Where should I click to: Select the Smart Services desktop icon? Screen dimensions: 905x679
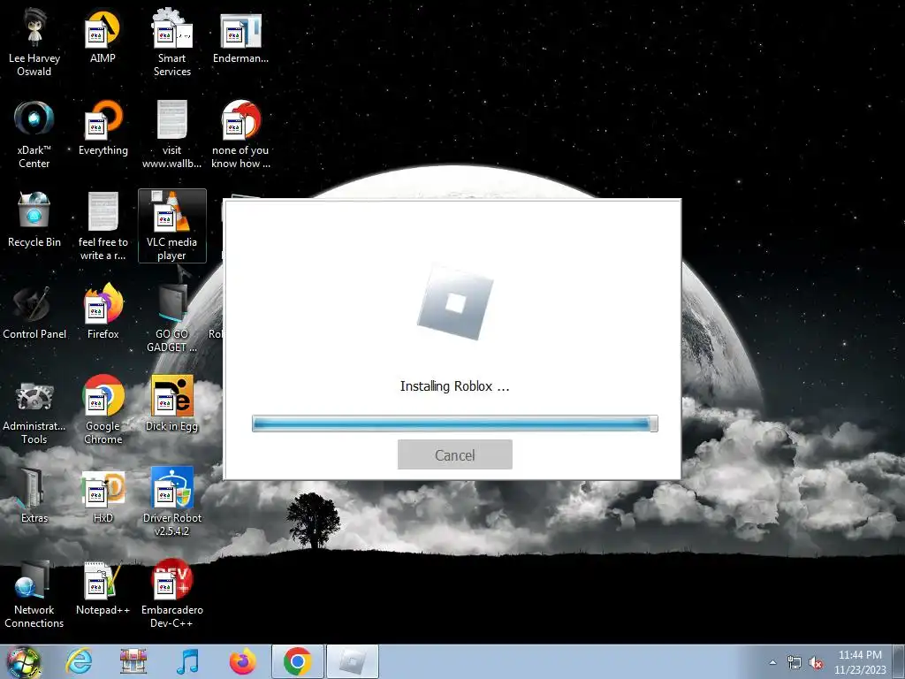tap(172, 43)
